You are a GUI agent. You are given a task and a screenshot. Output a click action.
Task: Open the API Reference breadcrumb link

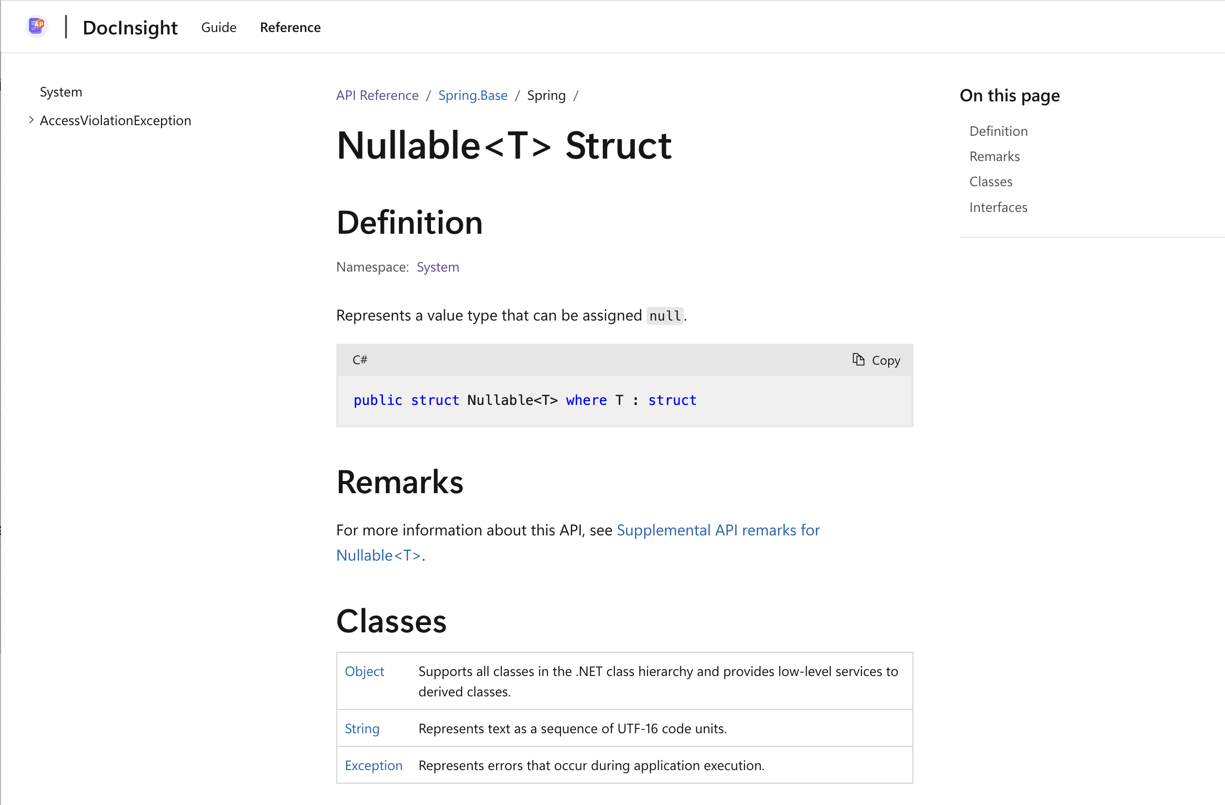(x=377, y=95)
